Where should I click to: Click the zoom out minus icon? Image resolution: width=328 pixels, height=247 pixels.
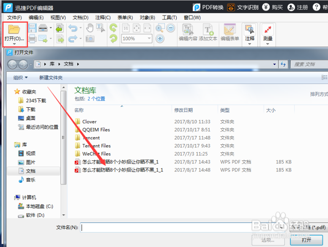tap(171, 28)
